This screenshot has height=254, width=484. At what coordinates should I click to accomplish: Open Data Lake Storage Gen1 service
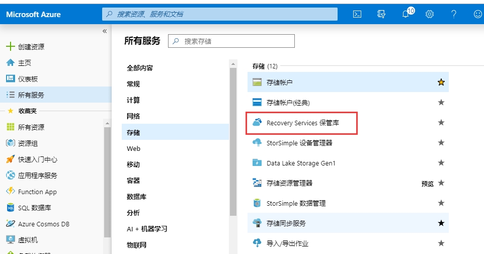301,163
